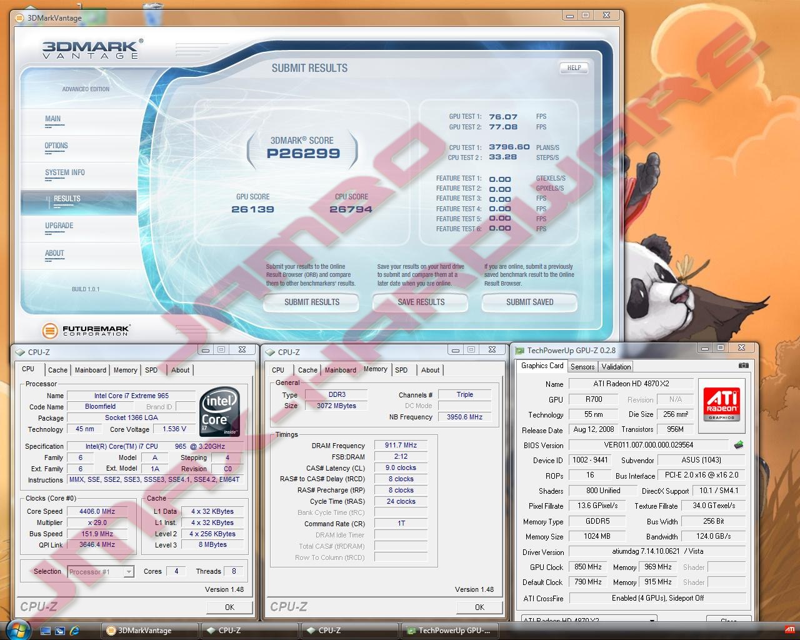
Task: Select Results in 3DMark sidebar
Action: (x=67, y=199)
